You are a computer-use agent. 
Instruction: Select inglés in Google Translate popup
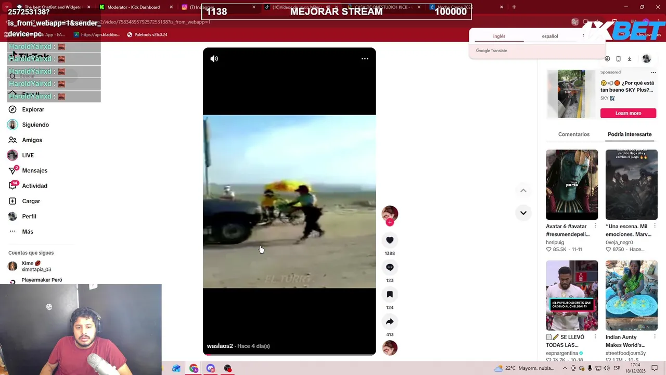click(x=499, y=36)
